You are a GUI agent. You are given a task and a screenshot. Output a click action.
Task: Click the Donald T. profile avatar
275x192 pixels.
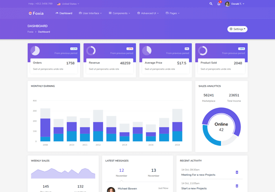[227, 4]
